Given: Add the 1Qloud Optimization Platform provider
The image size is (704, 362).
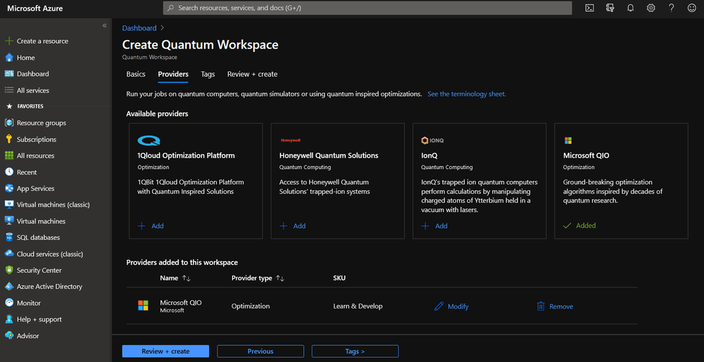Looking at the screenshot, I should click(151, 226).
